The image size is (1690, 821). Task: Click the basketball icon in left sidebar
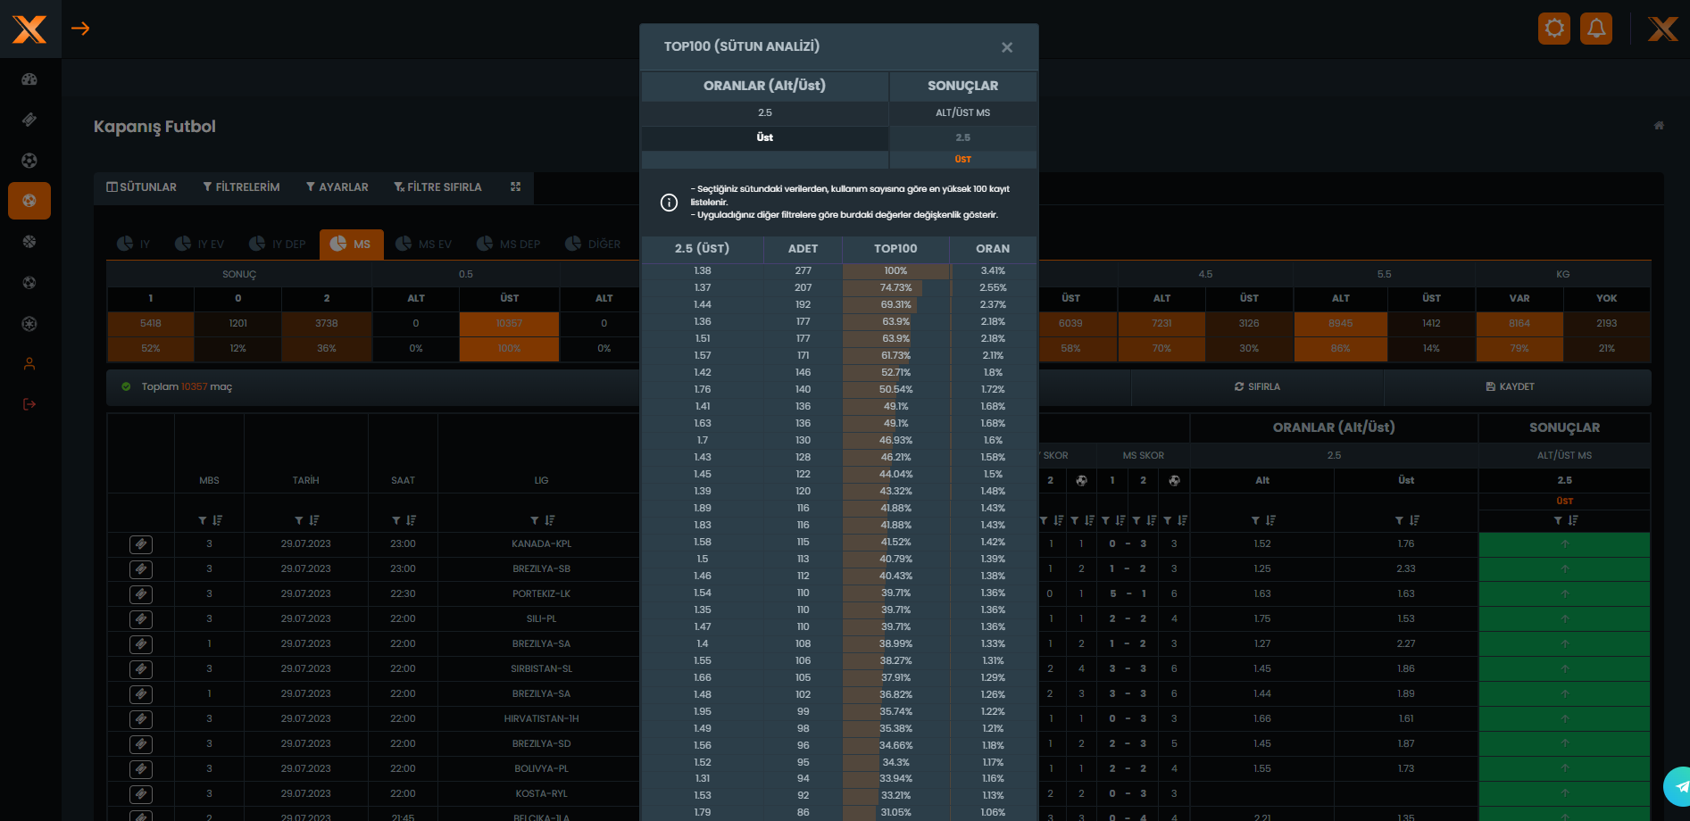click(x=29, y=242)
